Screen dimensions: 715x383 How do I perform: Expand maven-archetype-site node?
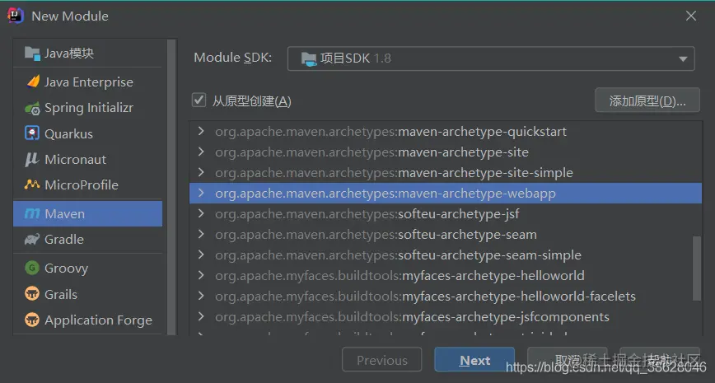201,152
